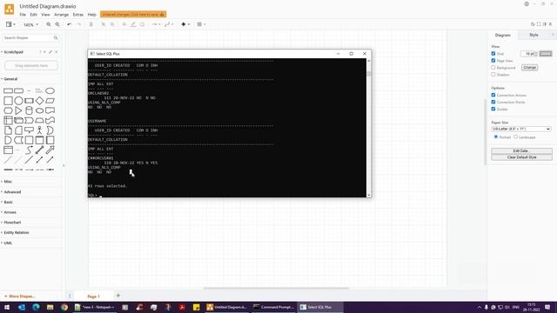This screenshot has height=313, width=557.
Task: Open Microsoft Edge from the taskbar
Action: pyautogui.click(x=36, y=307)
